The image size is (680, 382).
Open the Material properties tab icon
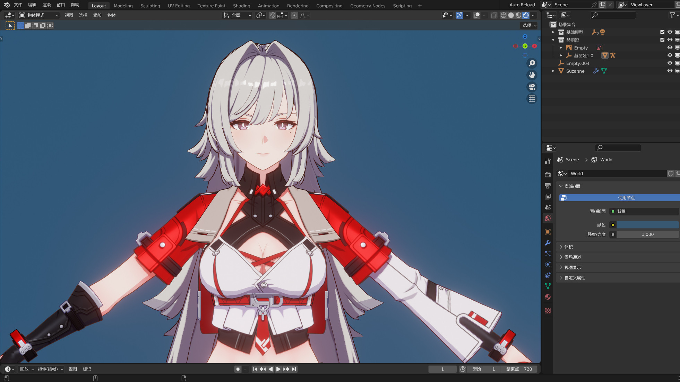click(548, 297)
